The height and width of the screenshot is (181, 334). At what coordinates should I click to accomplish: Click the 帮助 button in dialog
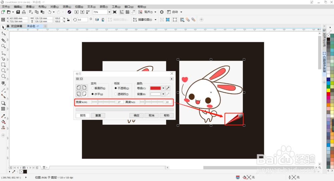pyautogui.click(x=167, y=115)
